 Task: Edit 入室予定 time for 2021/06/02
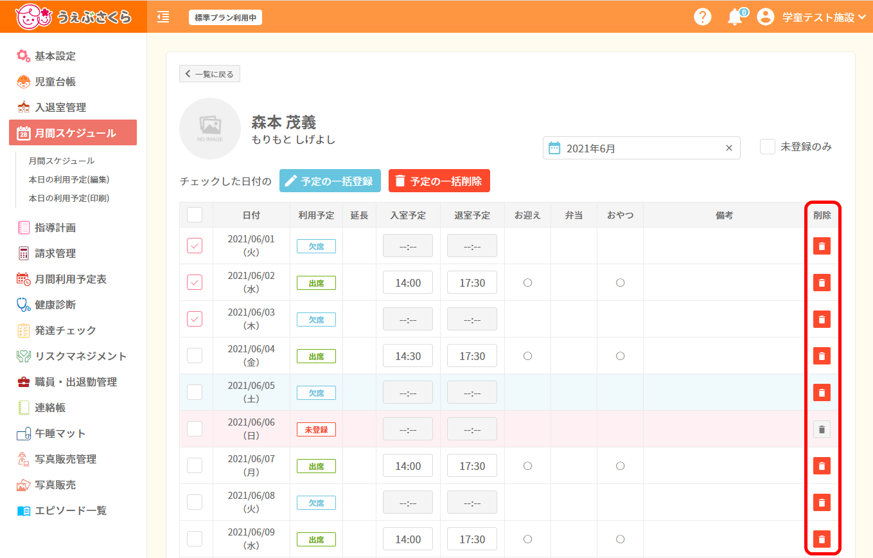(408, 283)
